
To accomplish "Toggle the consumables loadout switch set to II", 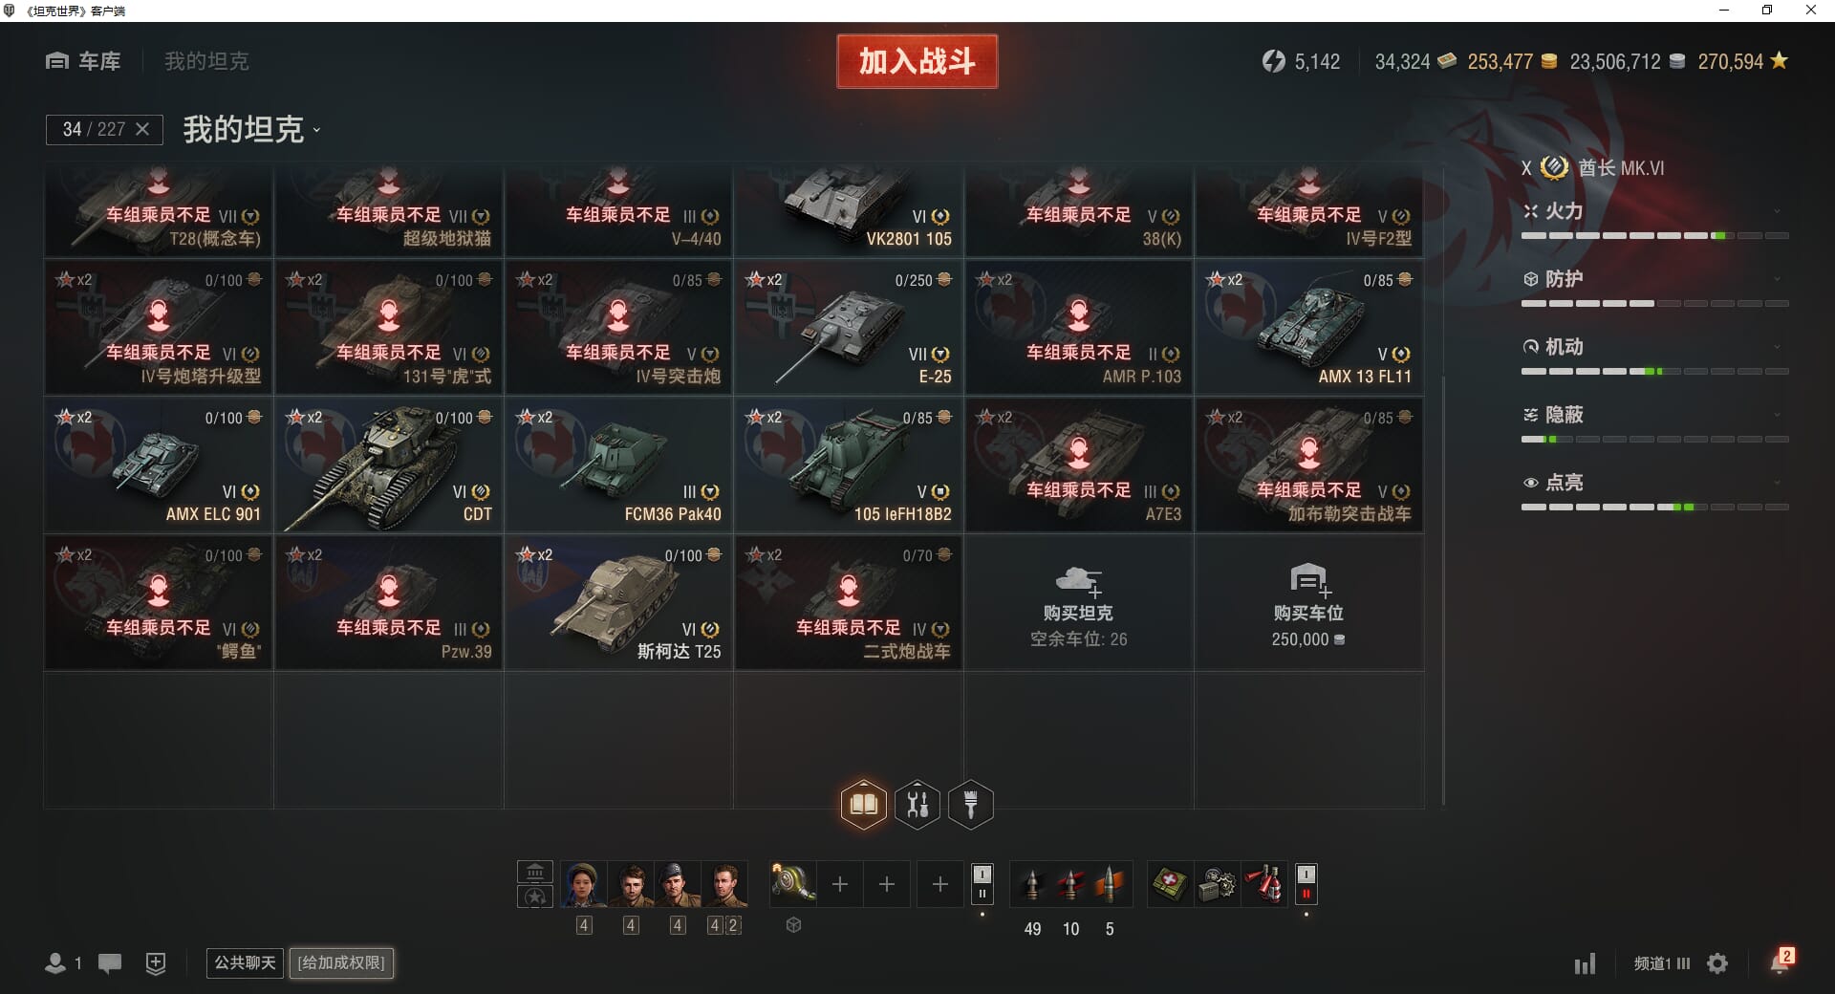I will click(1306, 884).
